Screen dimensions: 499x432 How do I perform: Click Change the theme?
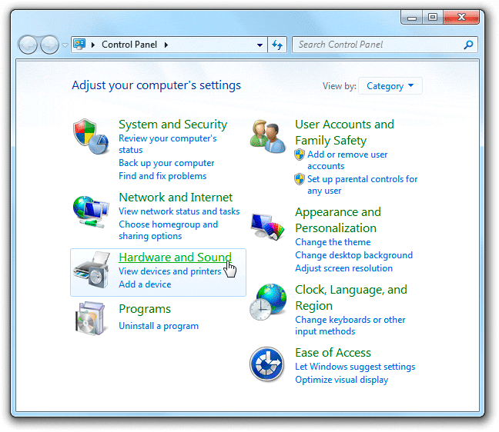pyautogui.click(x=333, y=242)
